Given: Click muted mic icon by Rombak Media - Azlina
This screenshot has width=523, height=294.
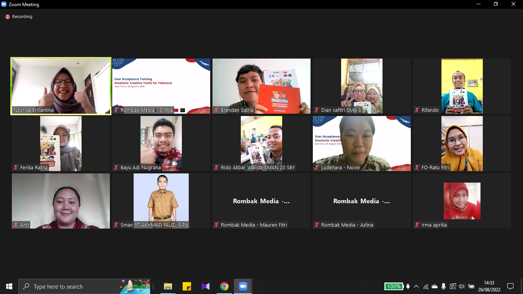Looking at the screenshot, I should (x=317, y=225).
